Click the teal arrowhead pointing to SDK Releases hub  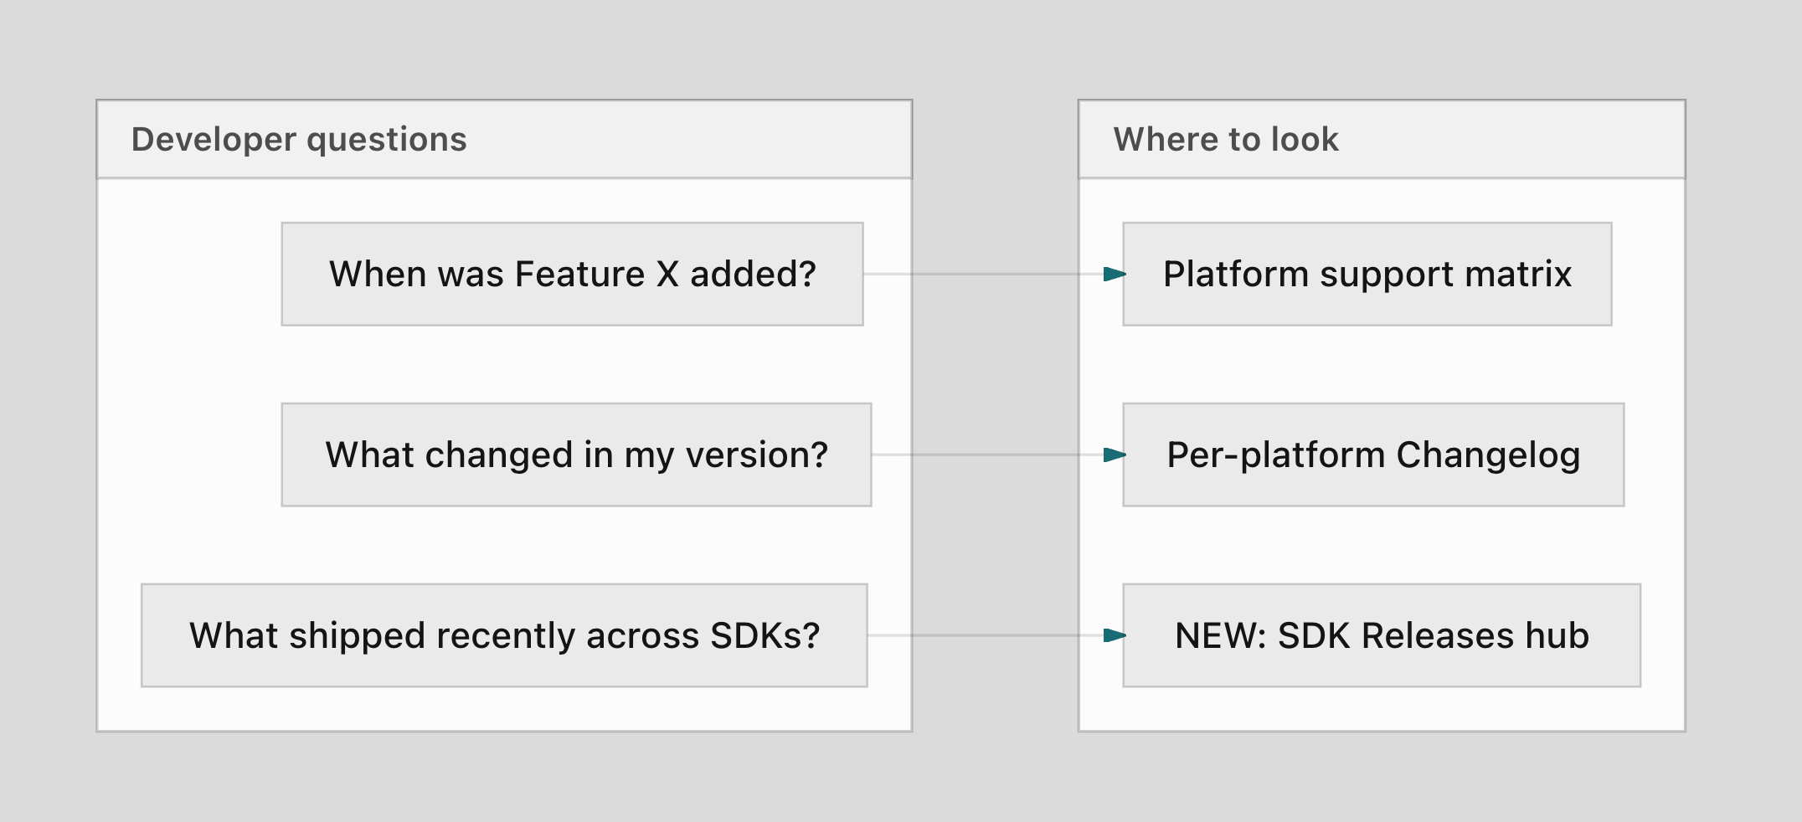click(1115, 635)
